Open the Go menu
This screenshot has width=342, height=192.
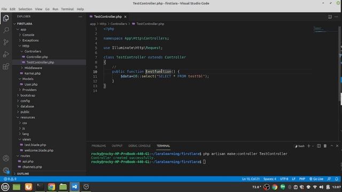tap(48, 9)
